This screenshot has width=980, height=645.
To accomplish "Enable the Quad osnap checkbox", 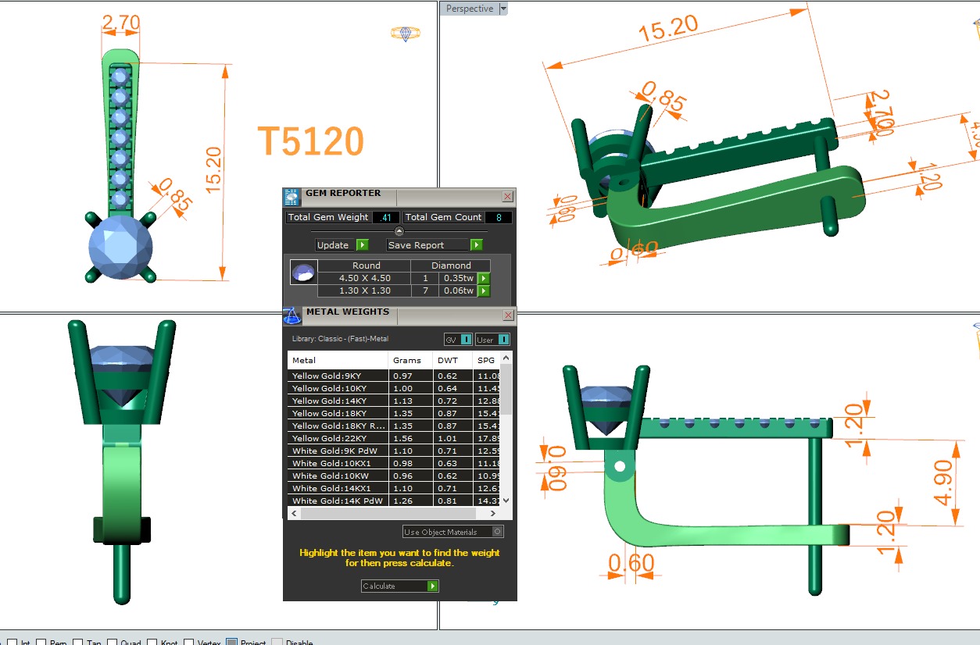I will (113, 643).
